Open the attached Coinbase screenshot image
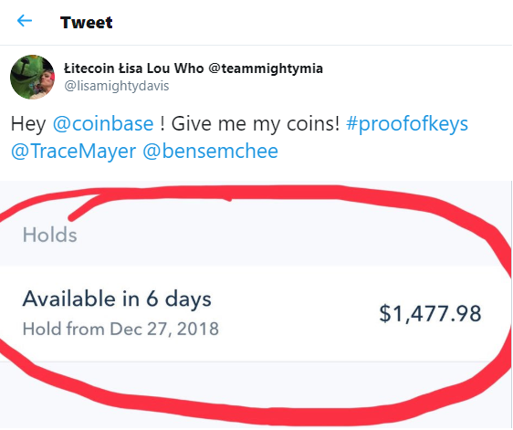 point(256,305)
